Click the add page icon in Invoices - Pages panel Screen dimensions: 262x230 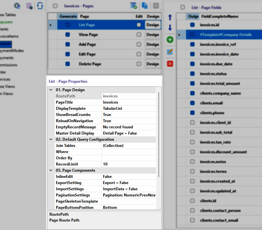[x=134, y=6]
